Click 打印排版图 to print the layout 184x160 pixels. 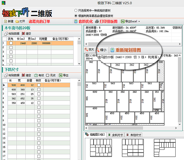(107, 21)
